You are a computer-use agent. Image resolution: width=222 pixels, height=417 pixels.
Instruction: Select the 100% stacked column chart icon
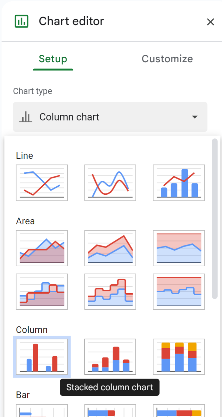[x=179, y=357]
